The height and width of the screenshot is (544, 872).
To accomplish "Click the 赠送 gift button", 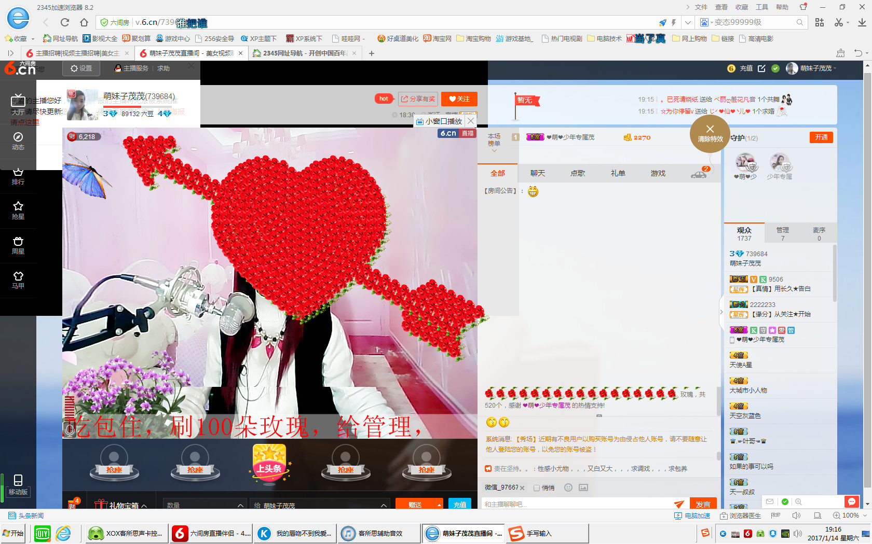I will tap(415, 505).
